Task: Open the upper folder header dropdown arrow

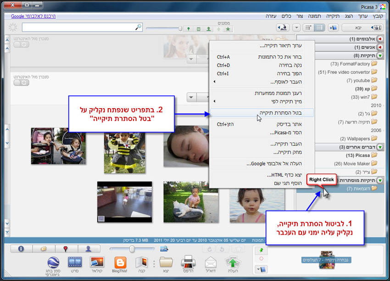Action: click(x=191, y=59)
